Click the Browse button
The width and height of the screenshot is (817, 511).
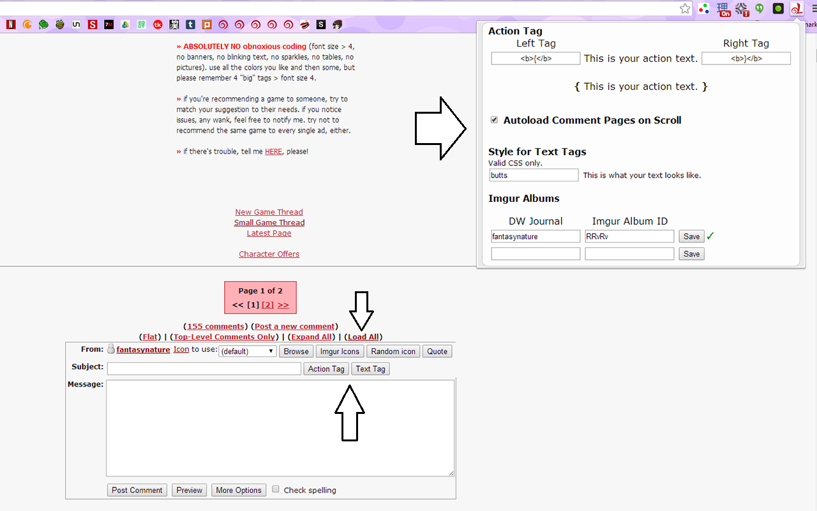click(296, 351)
